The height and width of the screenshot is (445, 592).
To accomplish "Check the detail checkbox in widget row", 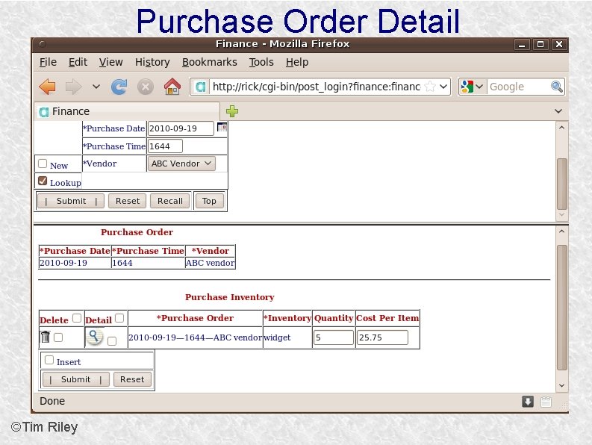I will point(112,341).
